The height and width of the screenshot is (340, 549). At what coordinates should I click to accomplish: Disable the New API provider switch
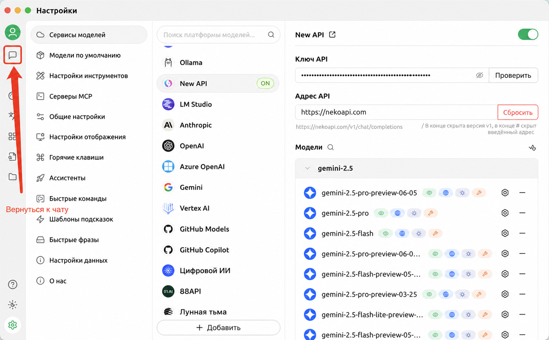528,34
